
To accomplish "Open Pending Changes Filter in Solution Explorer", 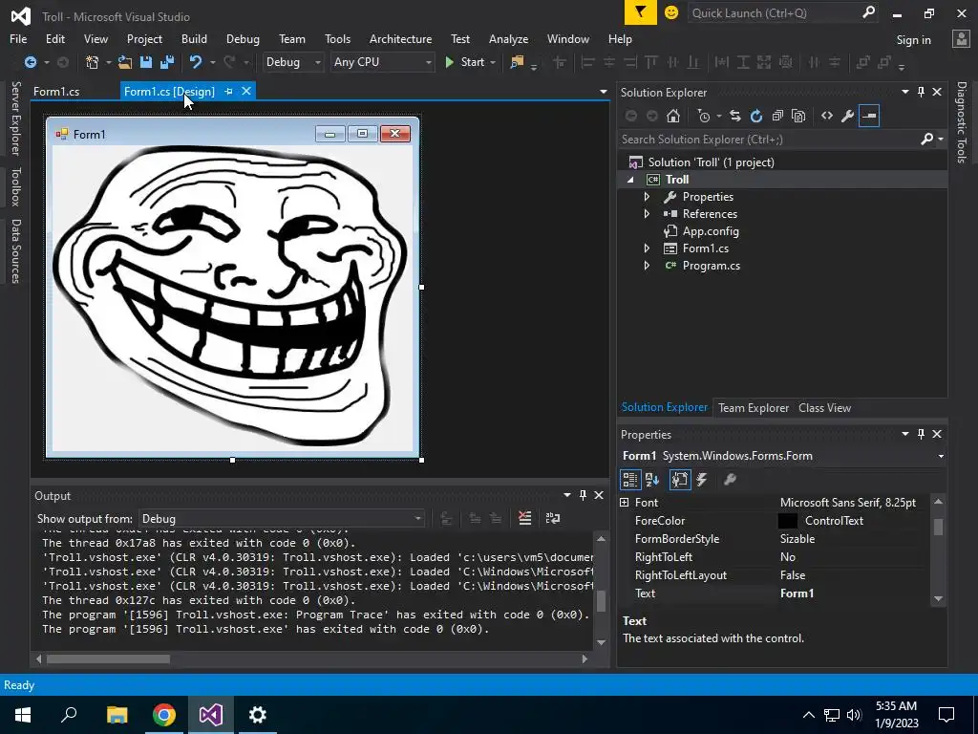I will pyautogui.click(x=704, y=116).
